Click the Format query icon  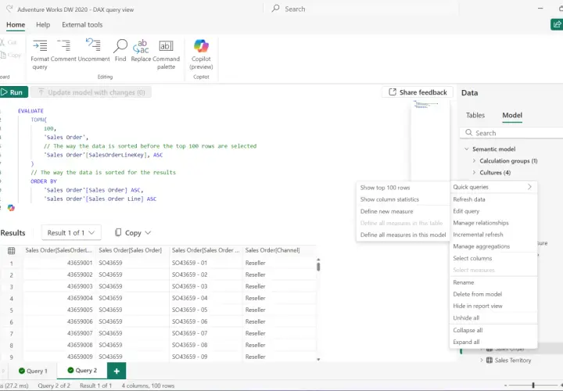(40, 45)
